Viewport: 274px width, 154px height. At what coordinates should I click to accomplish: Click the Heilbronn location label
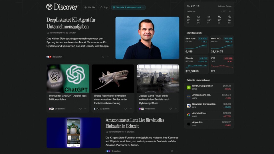point(191,11)
